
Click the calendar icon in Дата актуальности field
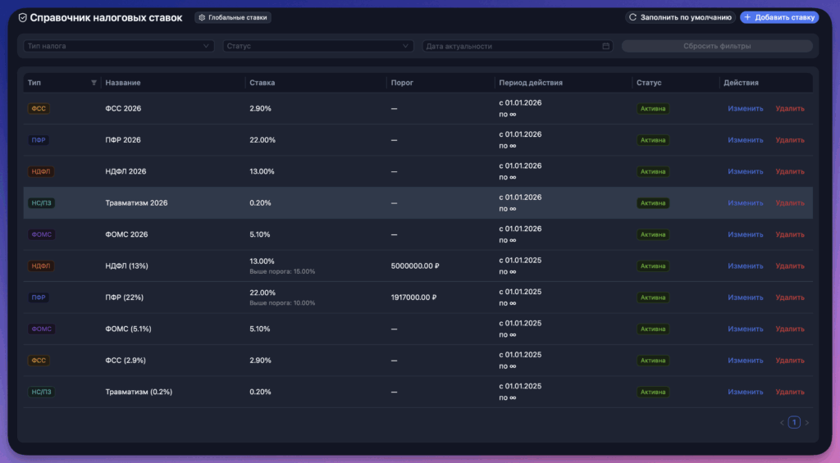point(605,46)
